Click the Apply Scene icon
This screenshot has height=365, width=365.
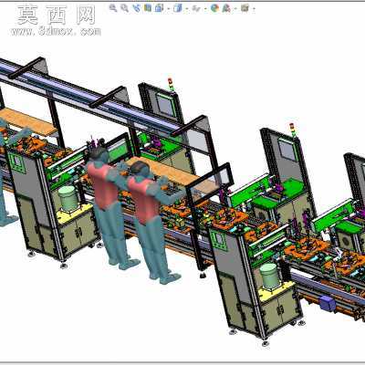click(x=226, y=8)
